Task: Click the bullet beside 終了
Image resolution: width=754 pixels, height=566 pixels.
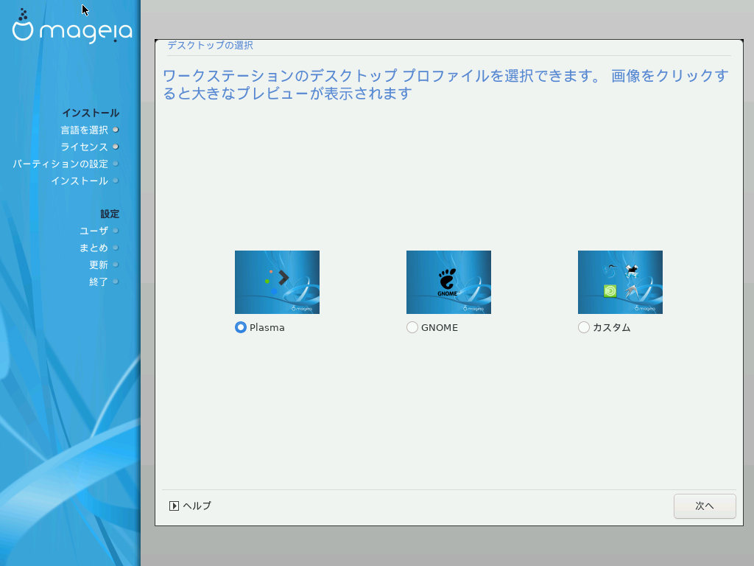Action: 116,282
